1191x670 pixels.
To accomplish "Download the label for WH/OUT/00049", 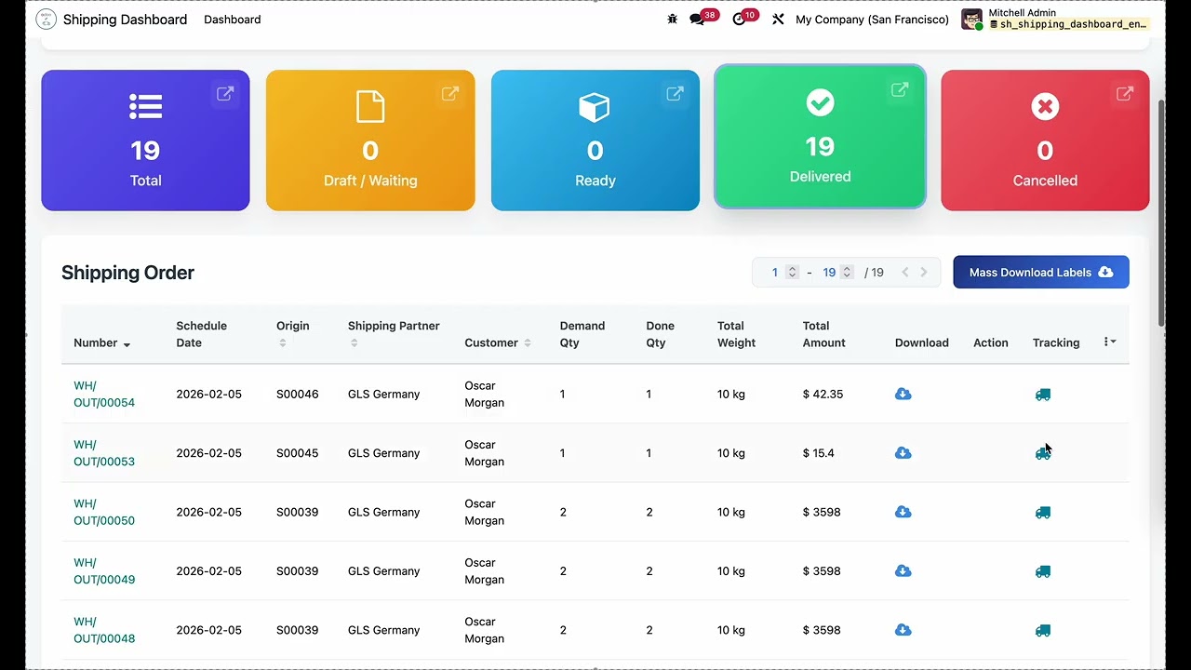I will point(903,571).
